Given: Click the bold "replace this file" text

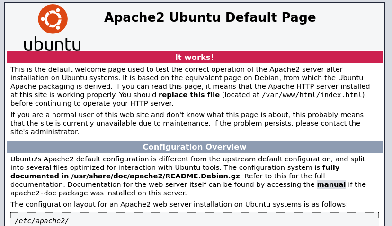Looking at the screenshot, I should click(189, 95).
